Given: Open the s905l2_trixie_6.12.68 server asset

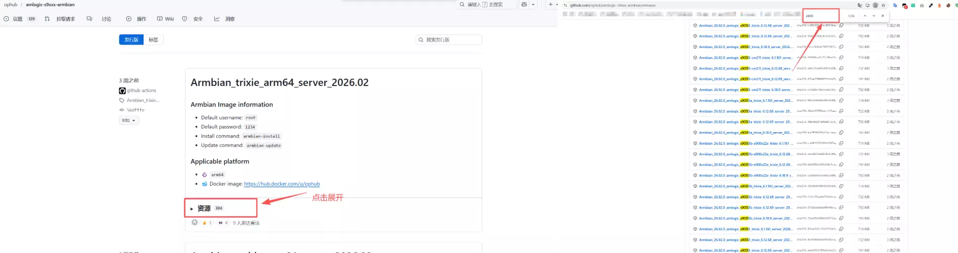Looking at the screenshot, I should click(x=745, y=25).
